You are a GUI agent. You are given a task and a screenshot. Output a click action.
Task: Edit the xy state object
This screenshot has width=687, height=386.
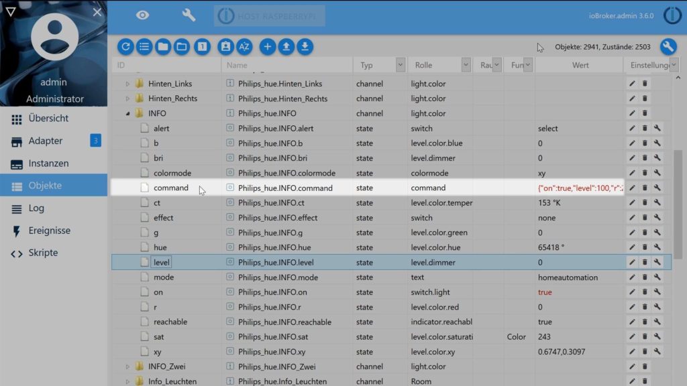click(632, 351)
